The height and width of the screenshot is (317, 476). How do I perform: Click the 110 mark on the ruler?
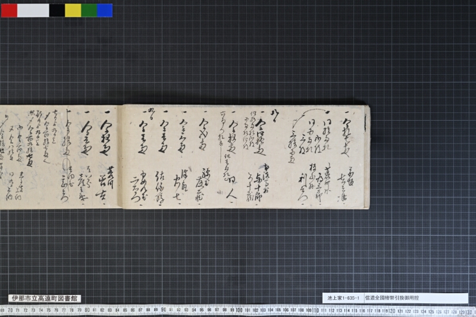(x=315, y=310)
